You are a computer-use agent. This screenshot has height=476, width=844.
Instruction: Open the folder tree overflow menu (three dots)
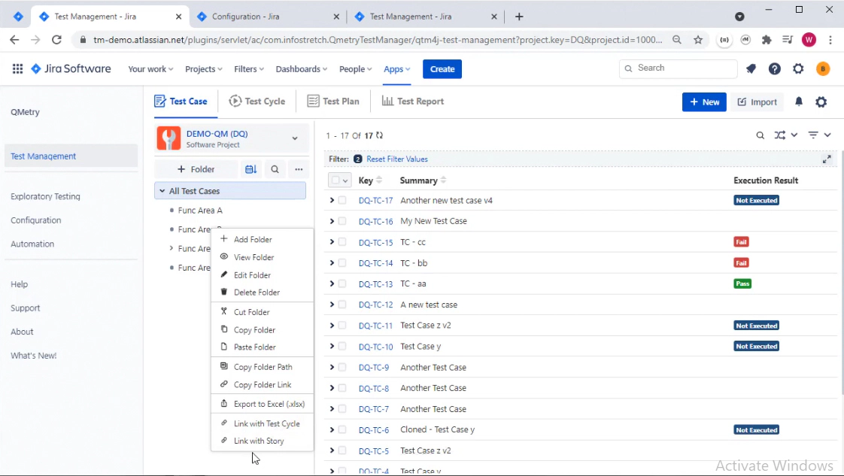[299, 169]
